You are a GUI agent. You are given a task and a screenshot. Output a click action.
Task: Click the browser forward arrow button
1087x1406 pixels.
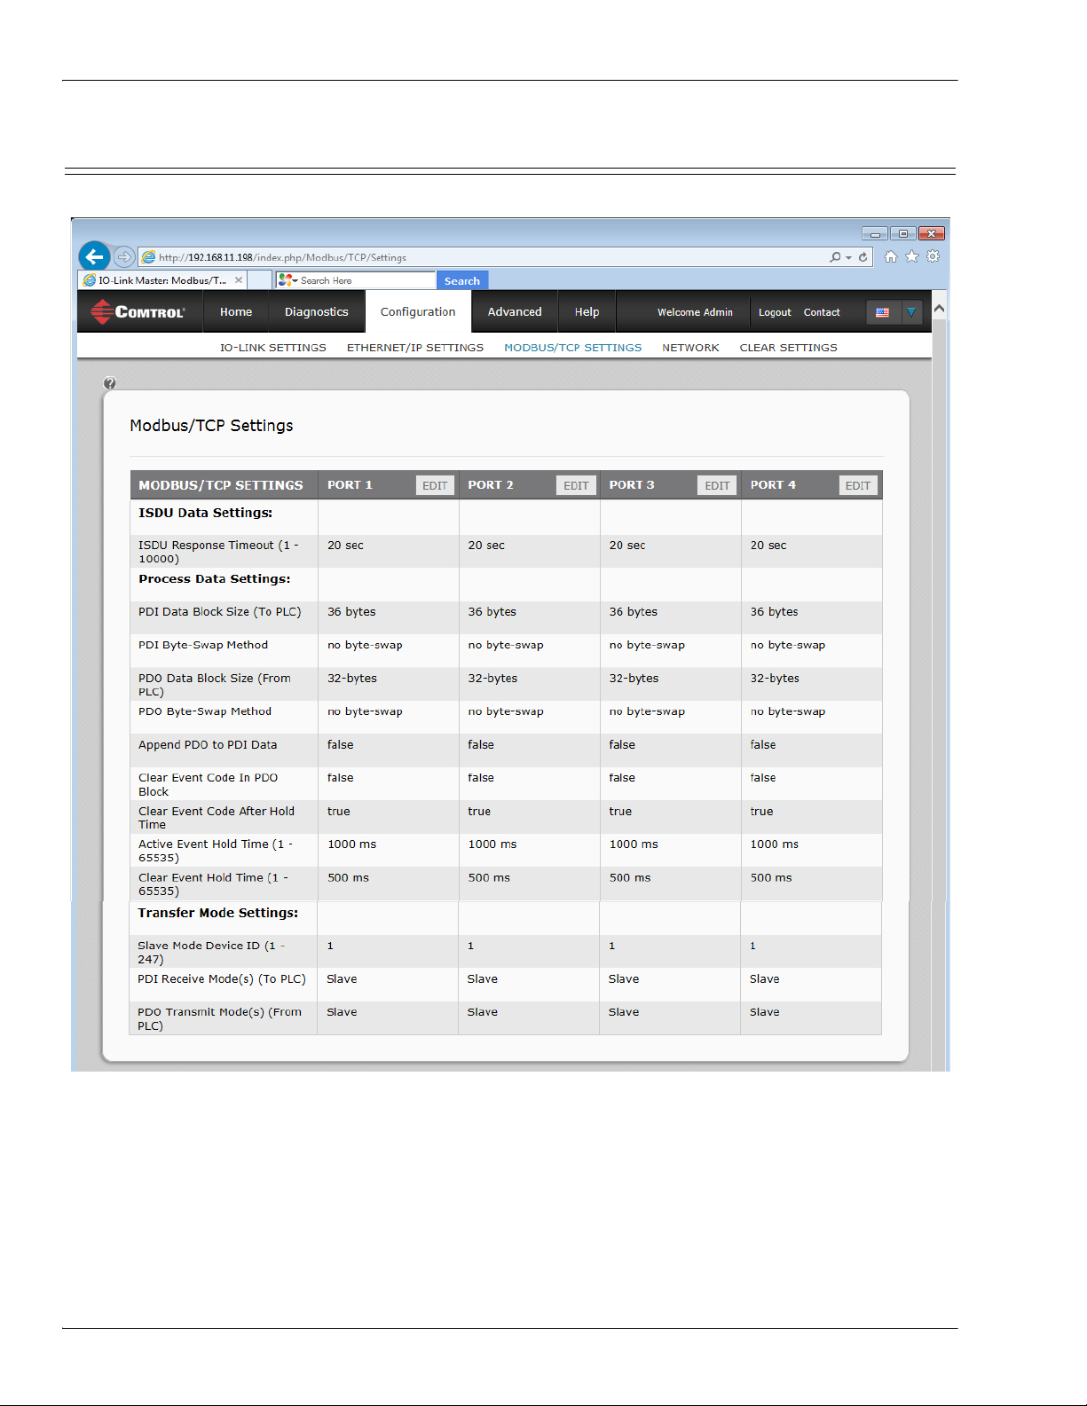point(124,256)
